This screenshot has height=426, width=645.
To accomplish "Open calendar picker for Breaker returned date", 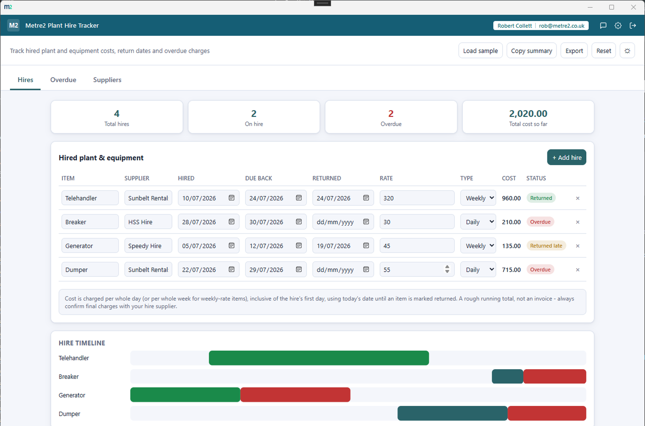I will point(366,222).
